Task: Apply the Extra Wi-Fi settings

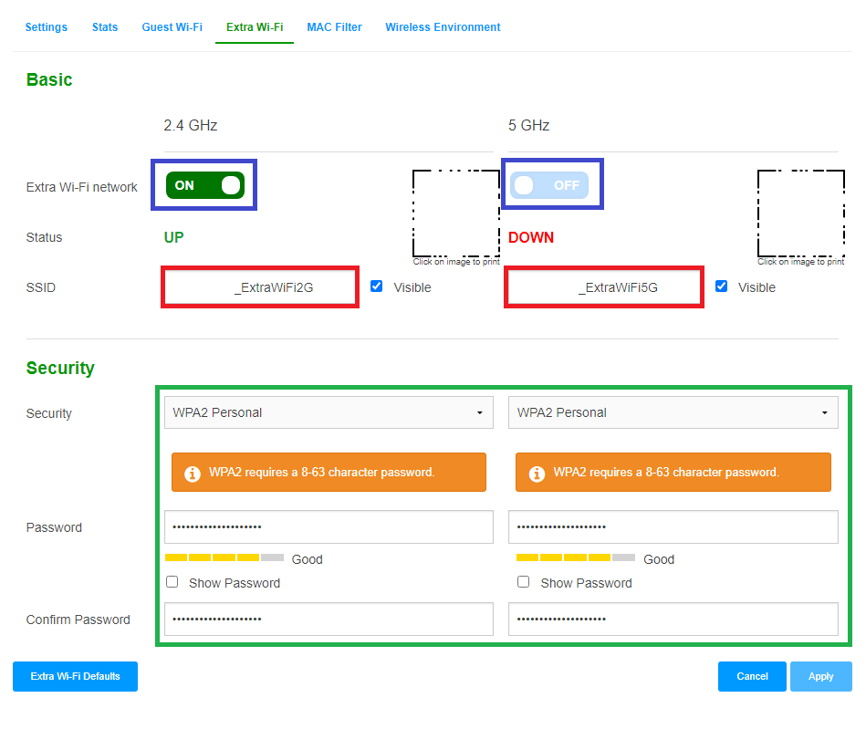Action: coord(821,676)
